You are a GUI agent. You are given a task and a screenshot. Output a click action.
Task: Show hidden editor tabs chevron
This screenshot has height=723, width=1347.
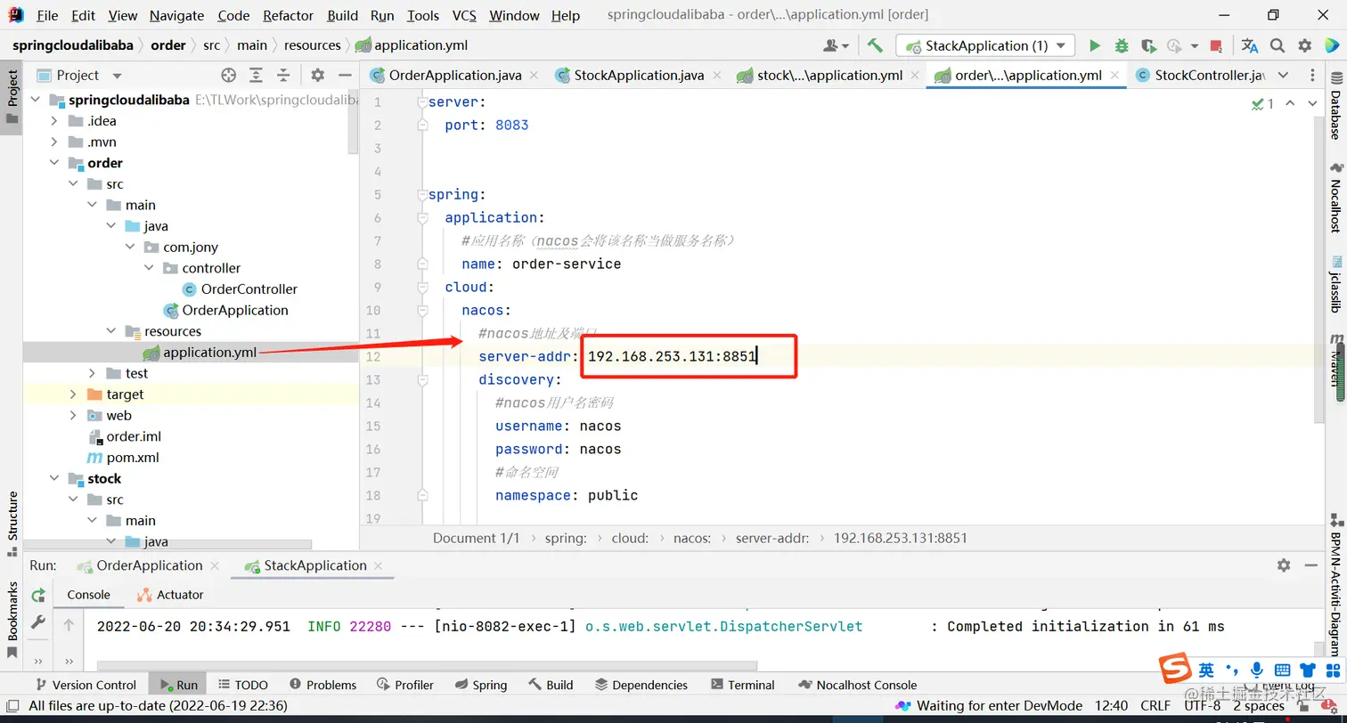(1283, 76)
